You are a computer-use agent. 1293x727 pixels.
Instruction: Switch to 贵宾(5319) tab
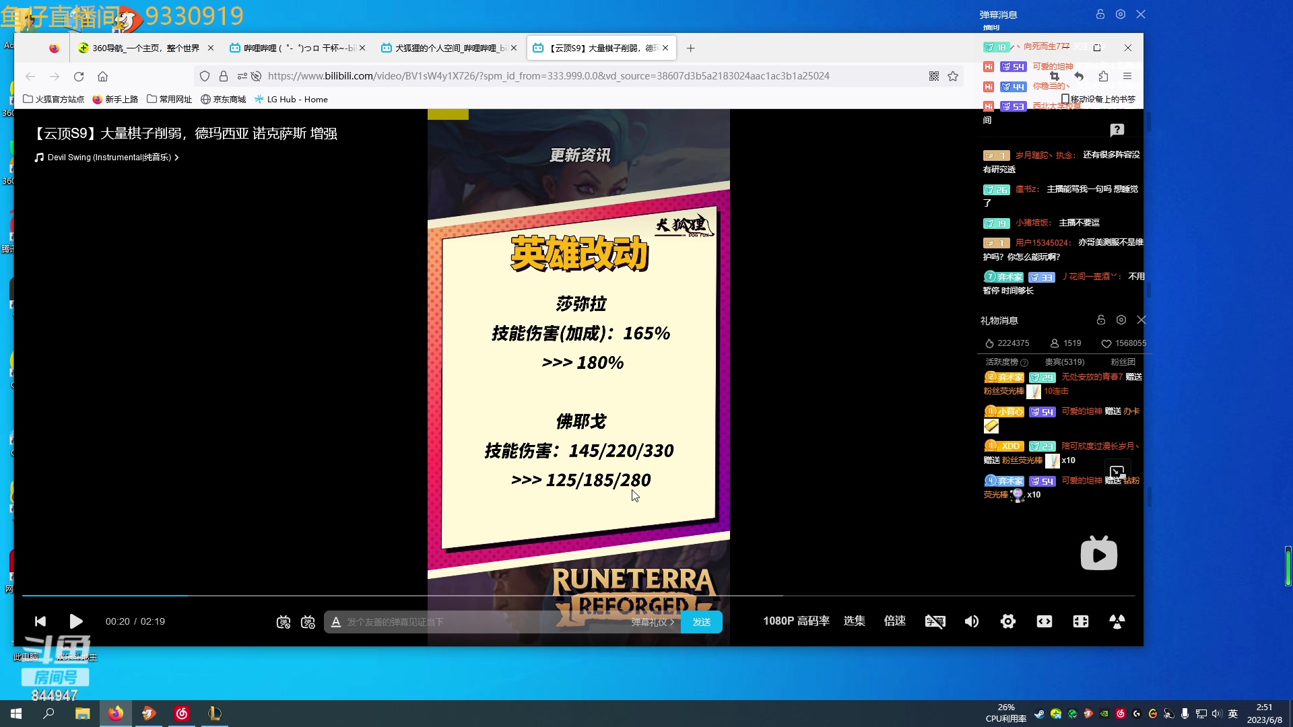tap(1065, 362)
